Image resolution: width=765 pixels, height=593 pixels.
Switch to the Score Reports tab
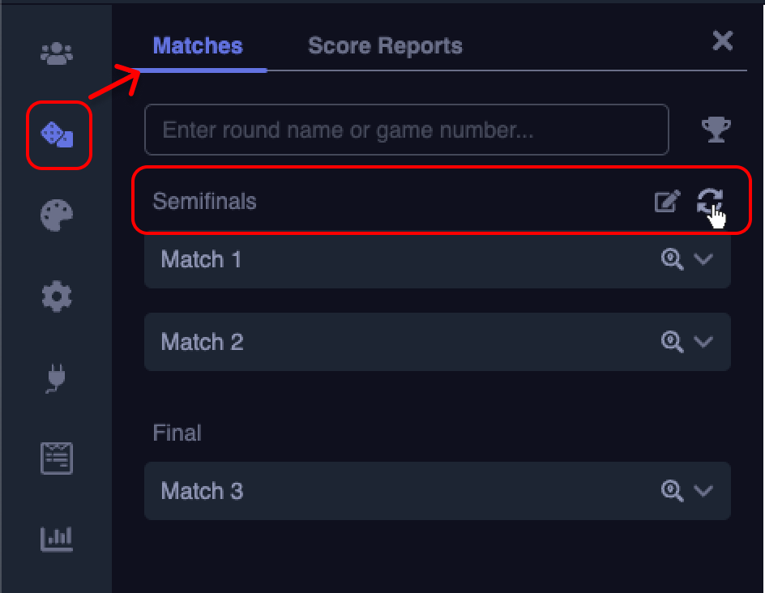(384, 45)
